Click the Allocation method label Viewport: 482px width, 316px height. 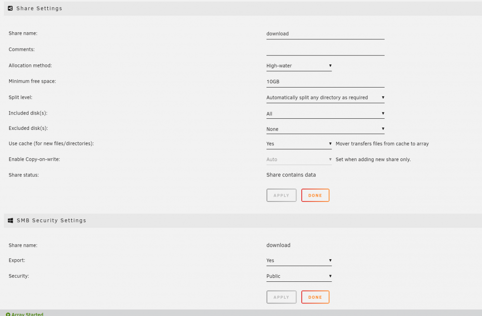pos(30,65)
